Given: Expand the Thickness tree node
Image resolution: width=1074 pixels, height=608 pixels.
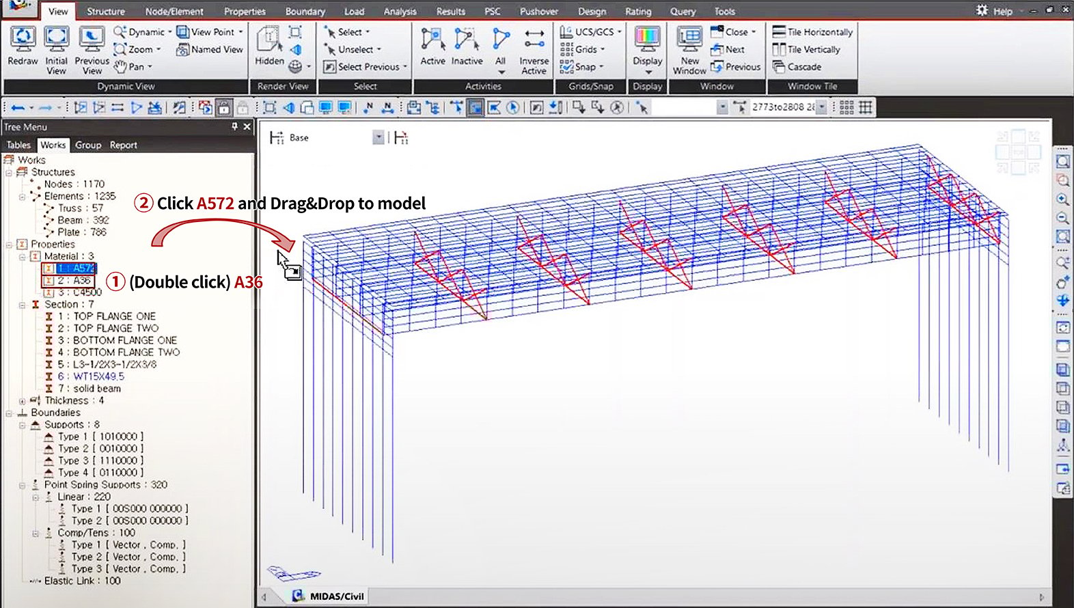Looking at the screenshot, I should coord(23,401).
